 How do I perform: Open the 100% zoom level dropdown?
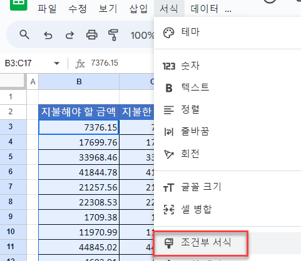pyautogui.click(x=143, y=35)
